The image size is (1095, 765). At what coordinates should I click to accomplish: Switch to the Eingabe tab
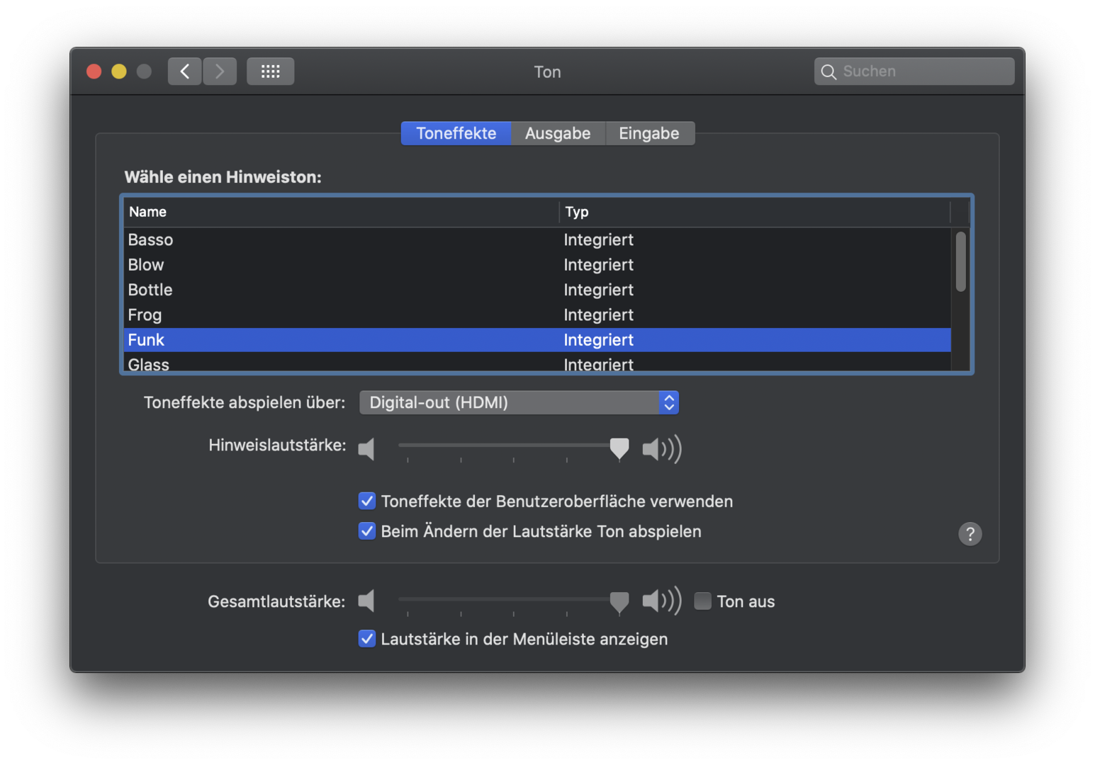[648, 133]
